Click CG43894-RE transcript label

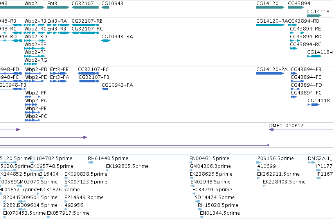click(x=305, y=28)
